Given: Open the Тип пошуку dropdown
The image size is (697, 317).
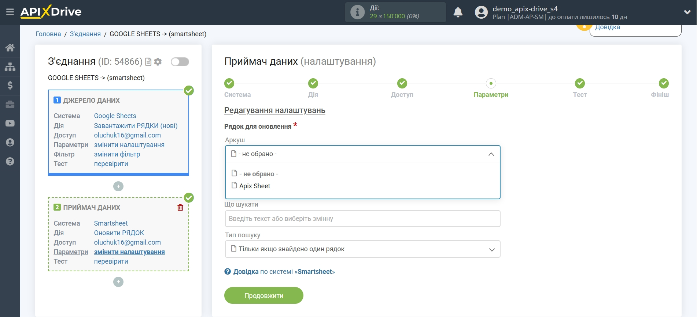Looking at the screenshot, I should pos(363,249).
